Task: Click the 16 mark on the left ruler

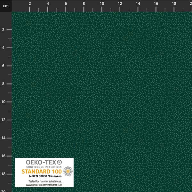Action: [x=3, y=156]
